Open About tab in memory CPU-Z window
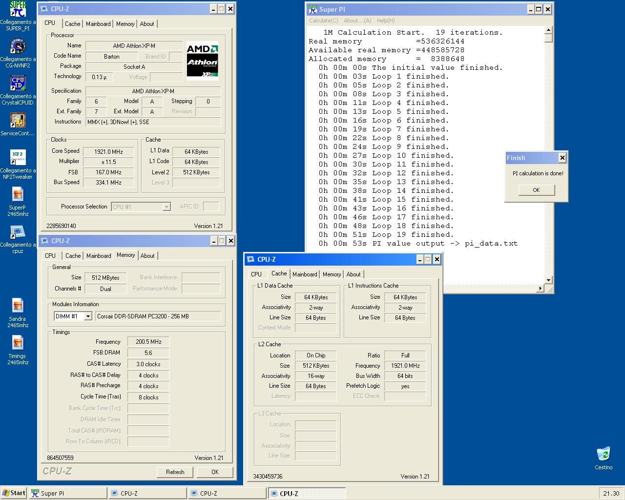The height and width of the screenshot is (500, 625). 147,256
